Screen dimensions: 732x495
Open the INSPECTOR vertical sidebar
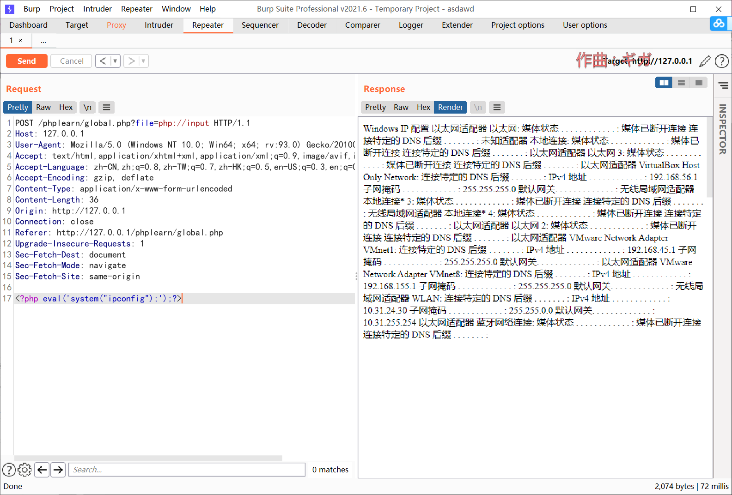click(x=723, y=129)
